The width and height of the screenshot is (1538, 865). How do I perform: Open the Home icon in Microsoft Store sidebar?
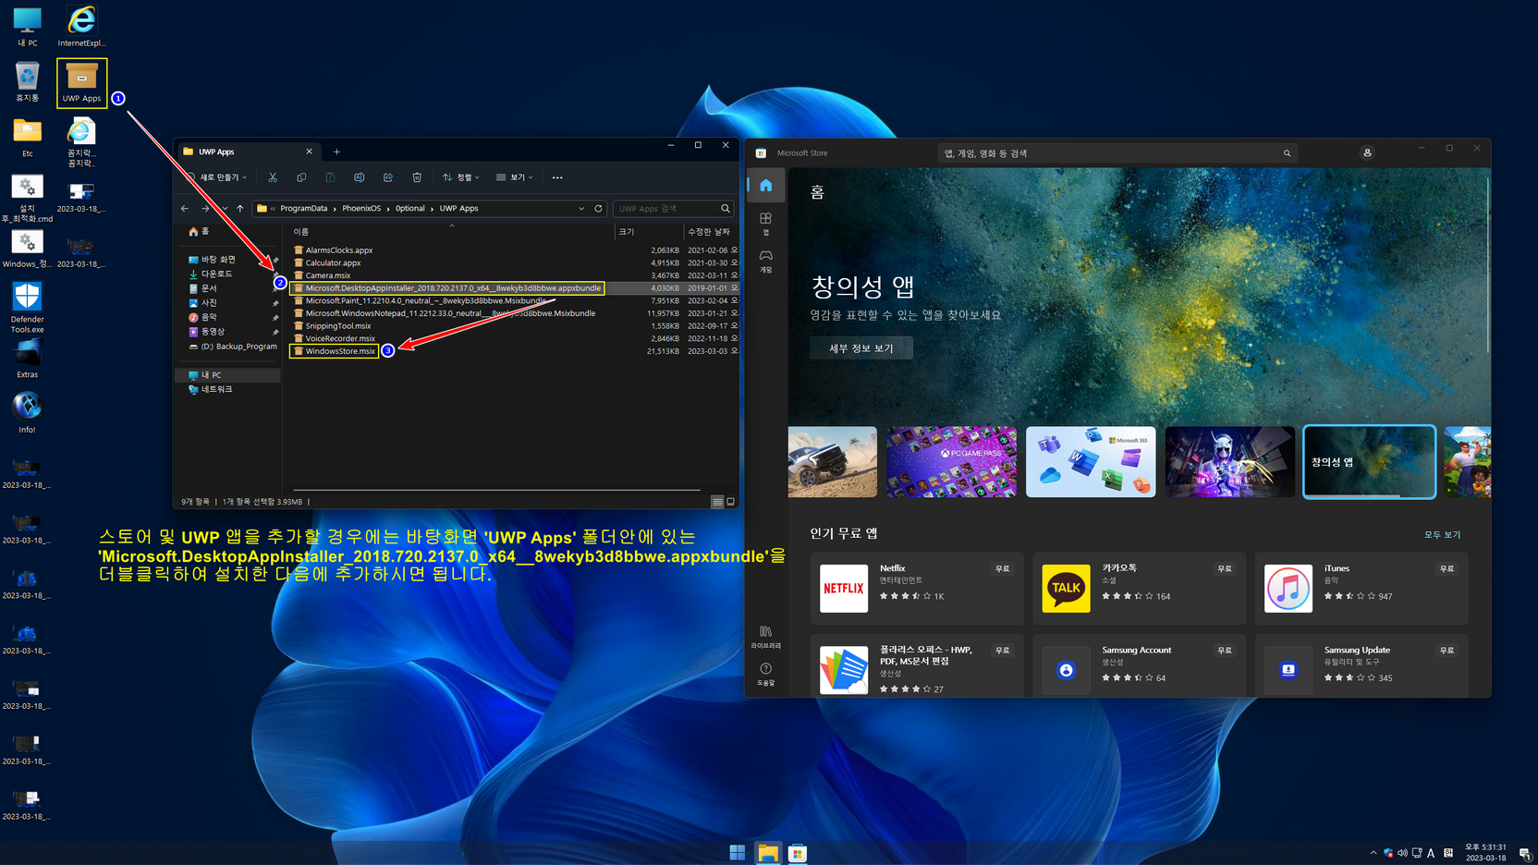[766, 186]
